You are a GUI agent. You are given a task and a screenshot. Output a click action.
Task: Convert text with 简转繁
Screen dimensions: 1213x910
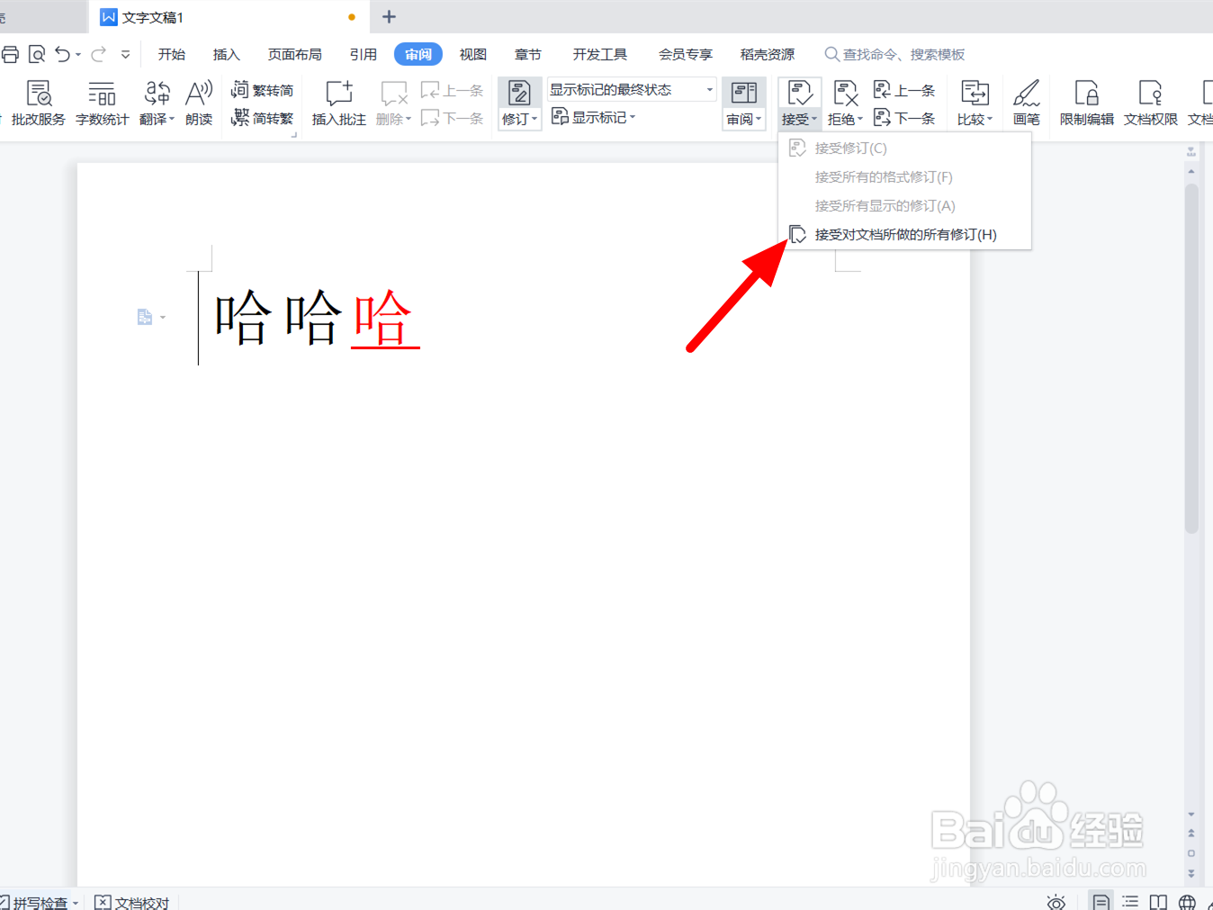[262, 118]
